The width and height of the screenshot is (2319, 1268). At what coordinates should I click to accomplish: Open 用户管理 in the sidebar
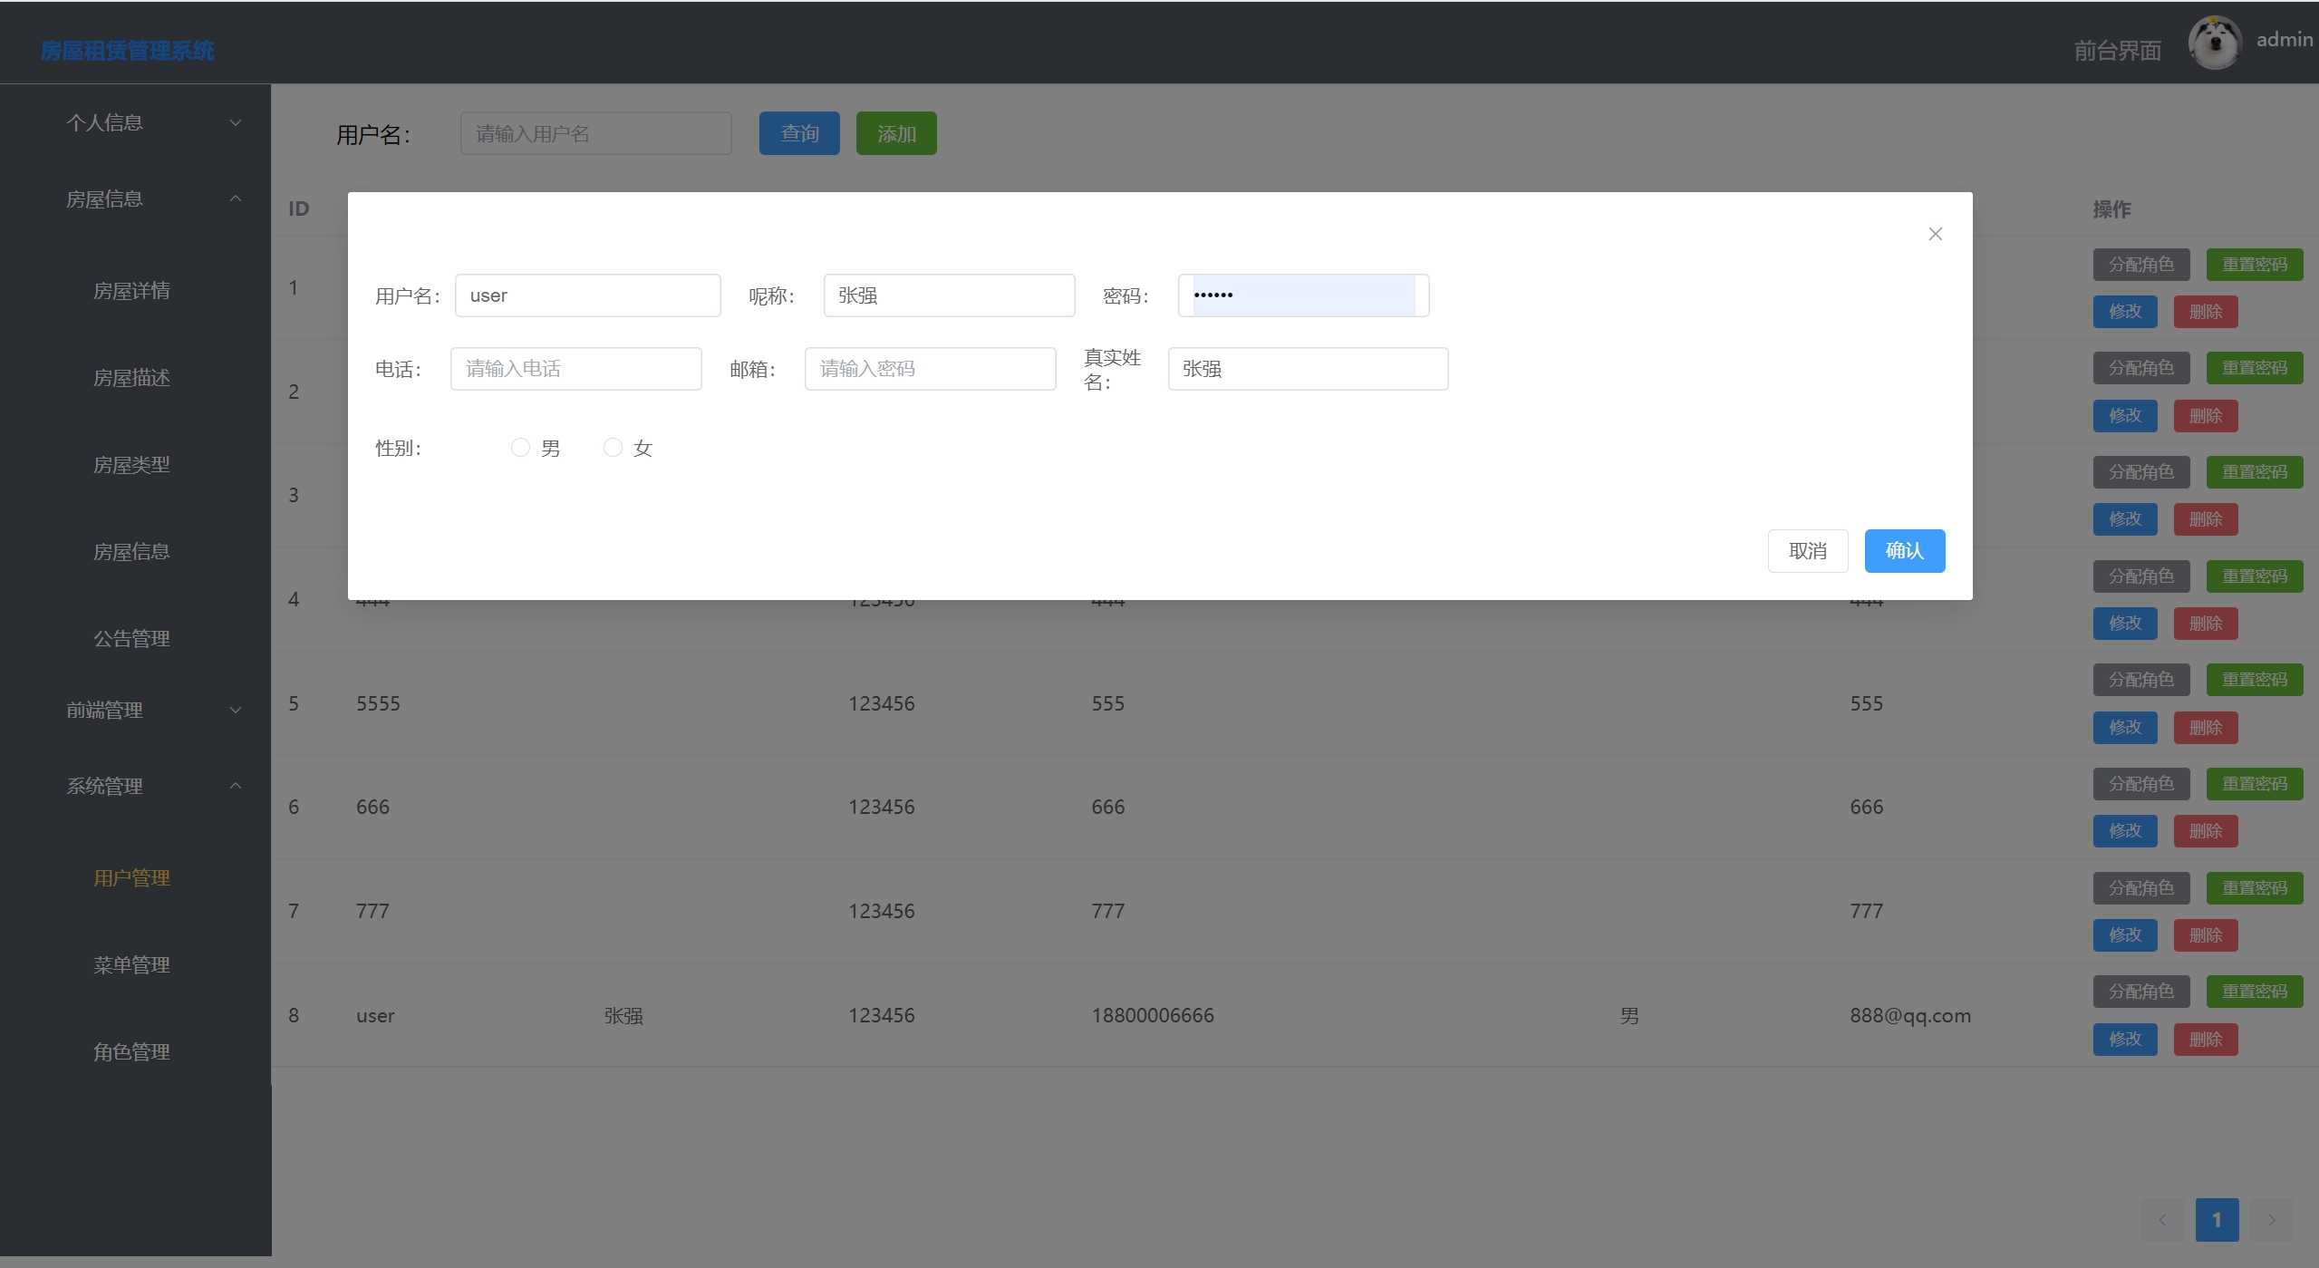pyautogui.click(x=132, y=877)
